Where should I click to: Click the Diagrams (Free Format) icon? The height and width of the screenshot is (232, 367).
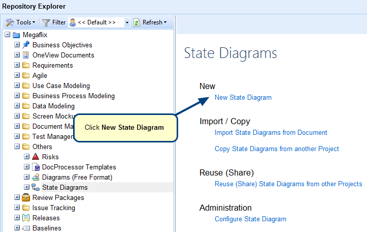[x=36, y=177]
